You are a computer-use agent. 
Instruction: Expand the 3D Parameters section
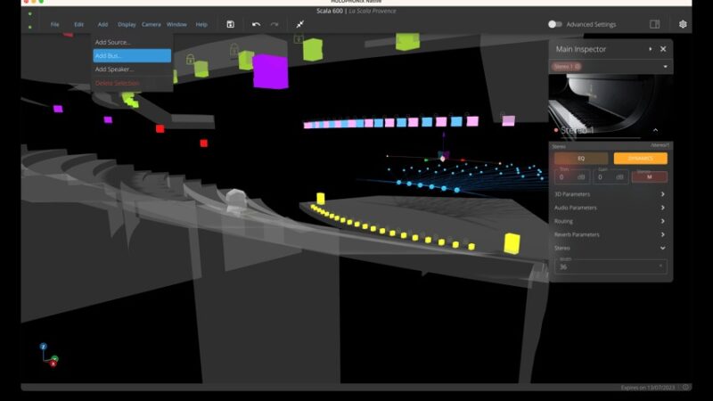(610, 193)
